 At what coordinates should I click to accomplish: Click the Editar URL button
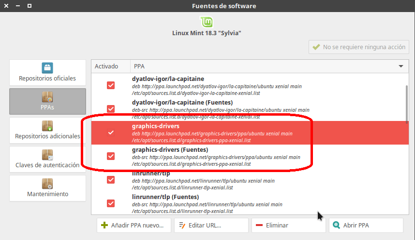point(211,225)
